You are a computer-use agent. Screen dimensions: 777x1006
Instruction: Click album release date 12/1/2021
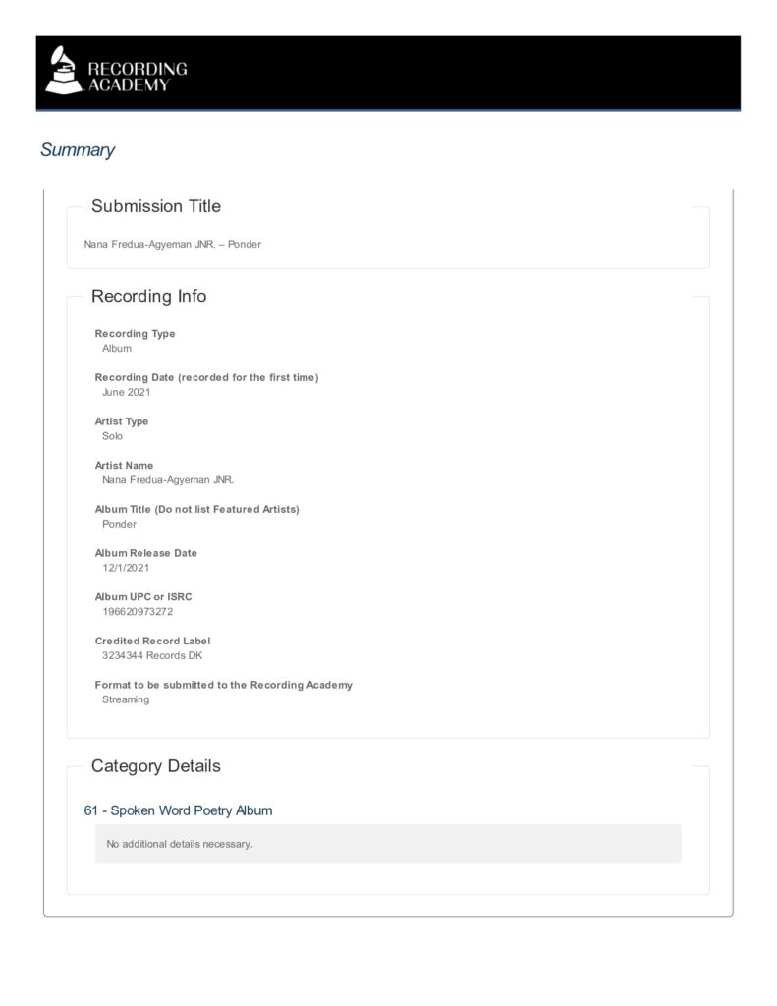pos(126,568)
